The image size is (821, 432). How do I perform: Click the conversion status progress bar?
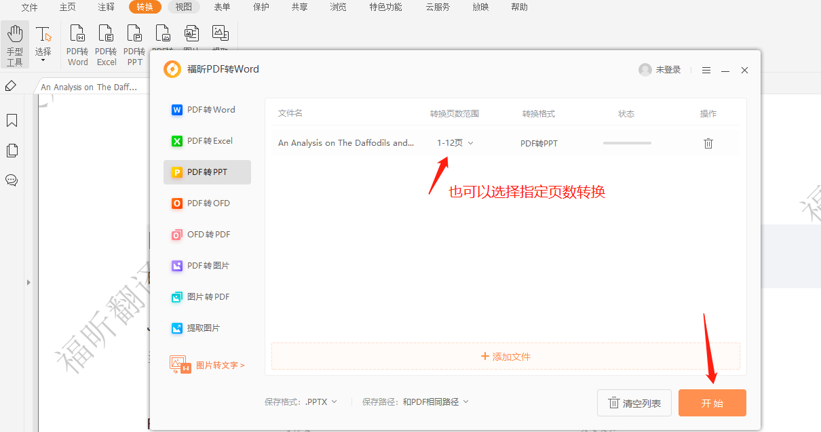click(627, 143)
